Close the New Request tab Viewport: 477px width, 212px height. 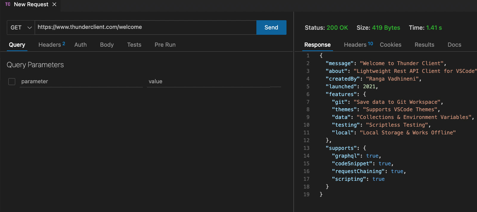coord(54,4)
